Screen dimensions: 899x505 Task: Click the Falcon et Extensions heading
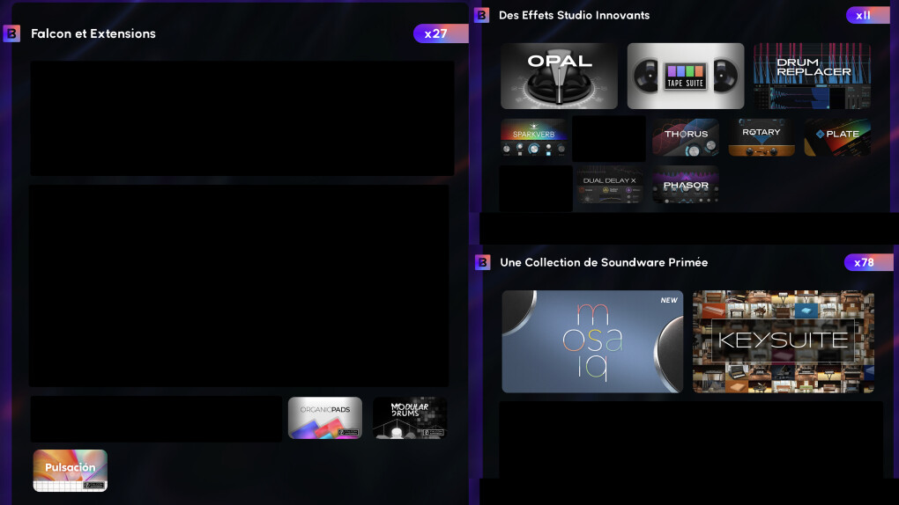click(x=93, y=33)
